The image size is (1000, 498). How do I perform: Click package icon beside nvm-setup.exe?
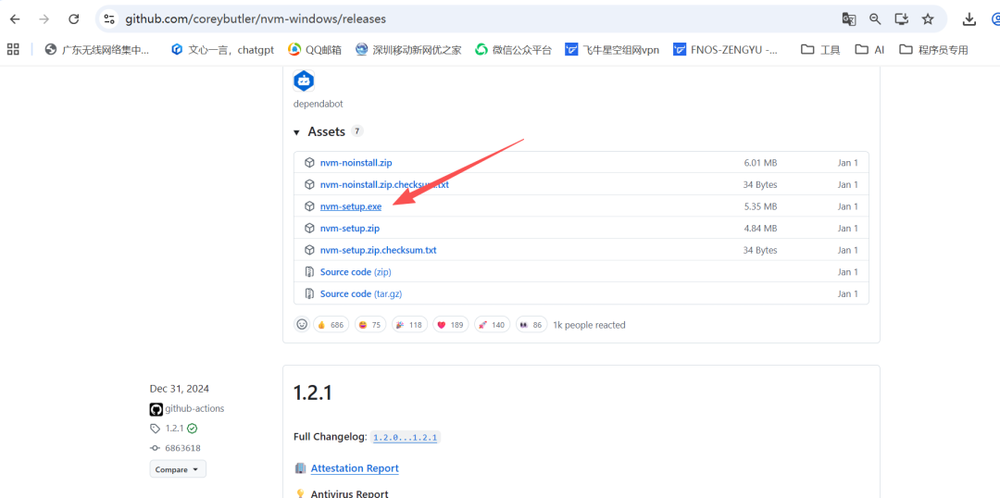(x=309, y=206)
